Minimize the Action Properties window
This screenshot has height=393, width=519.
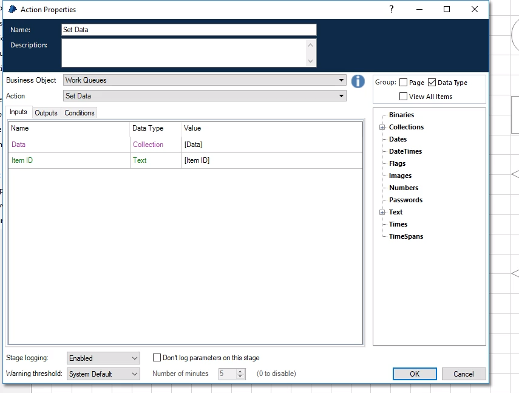pos(419,9)
